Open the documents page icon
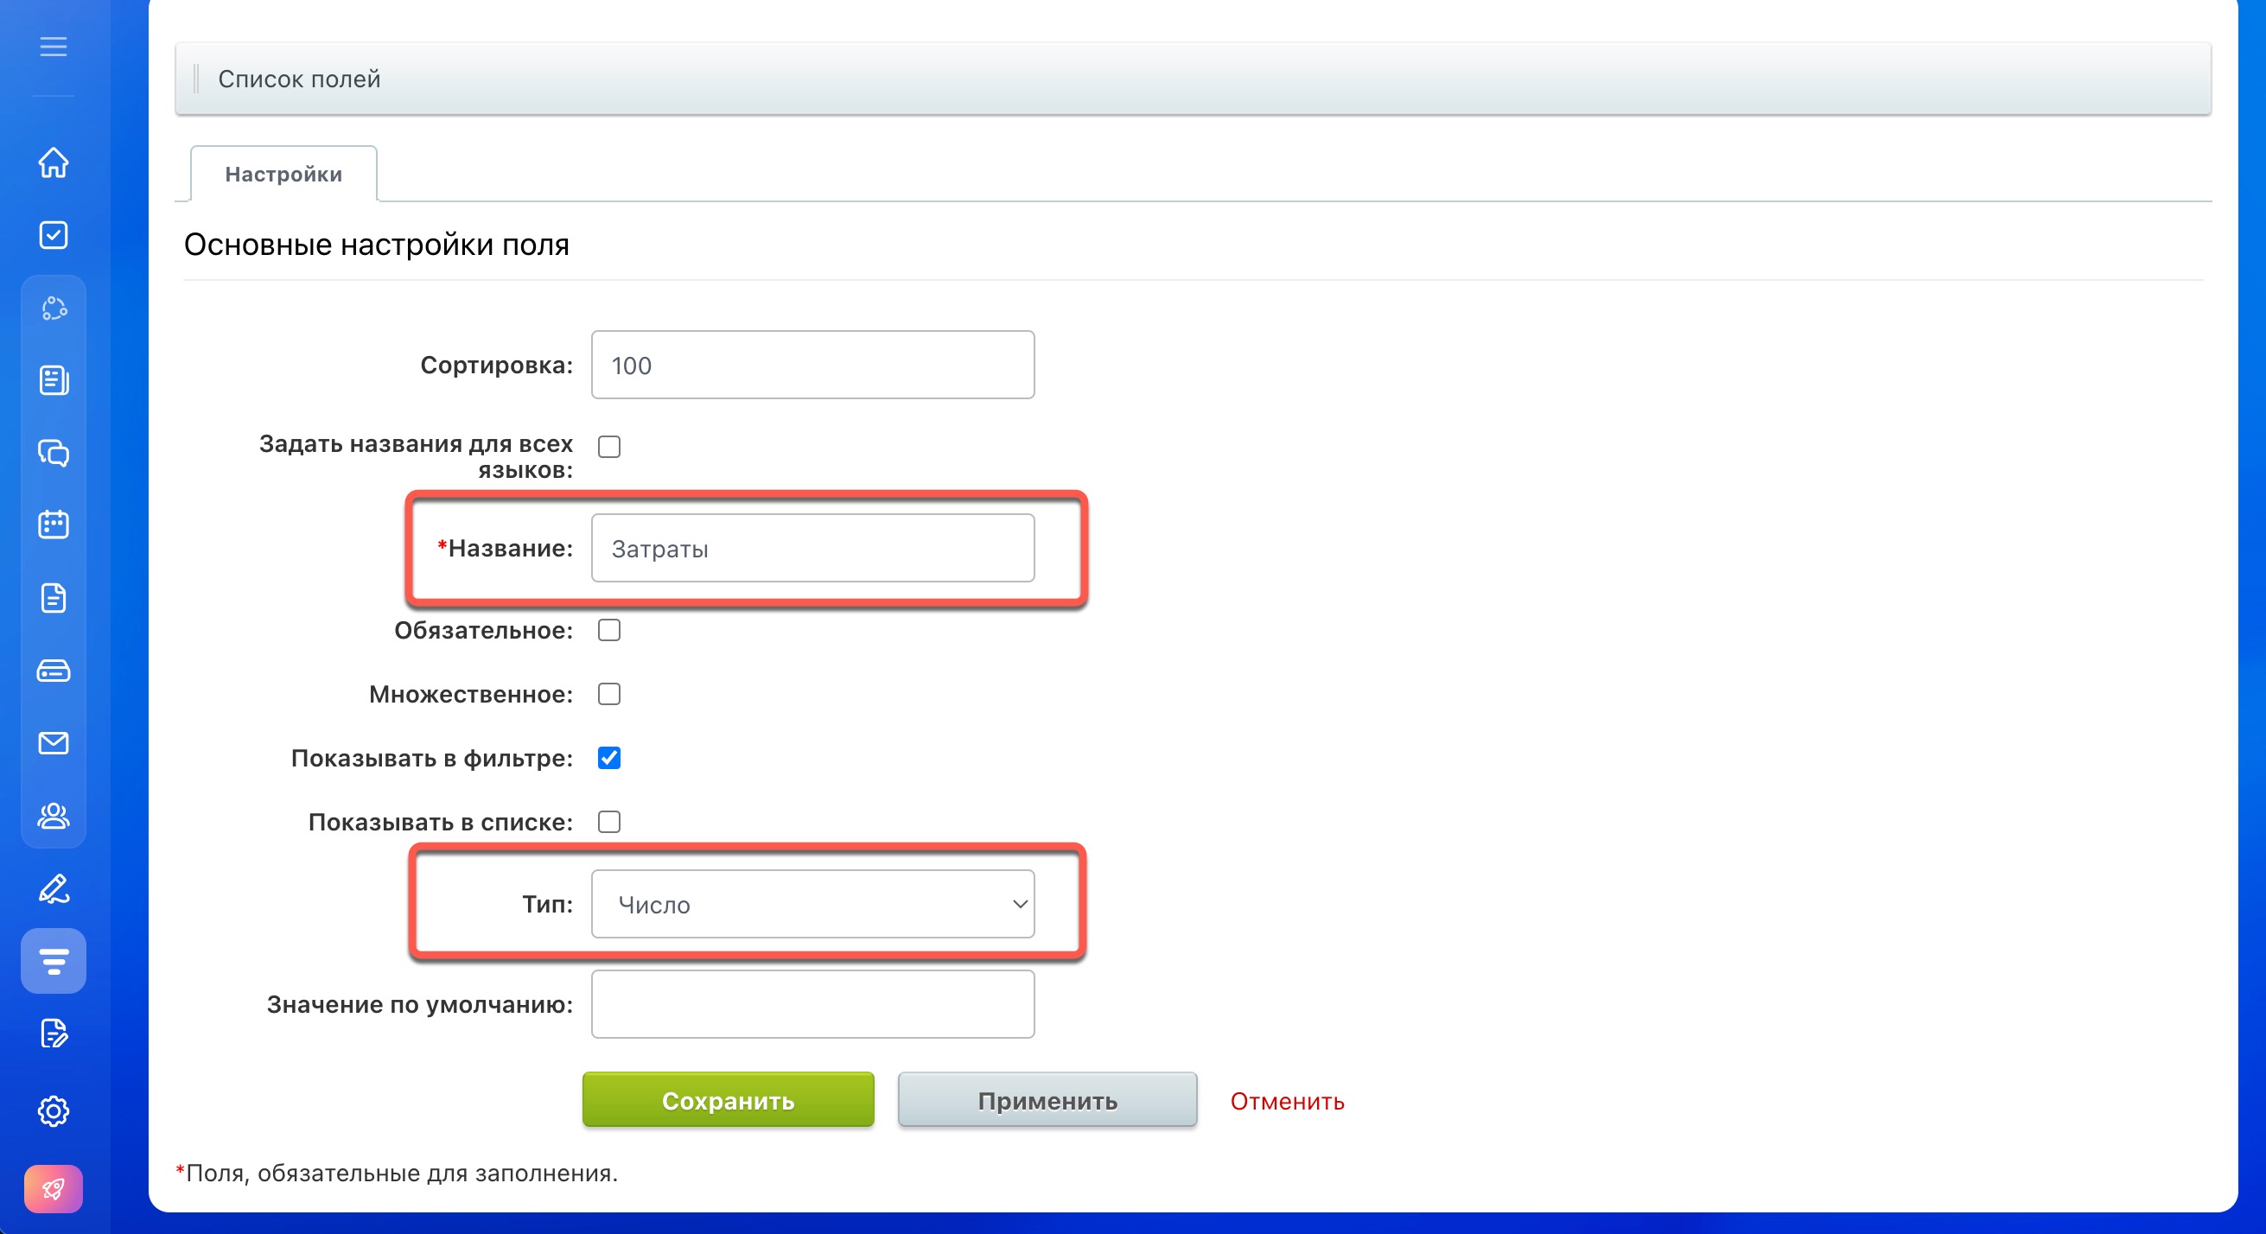The image size is (2266, 1234). coord(54,598)
